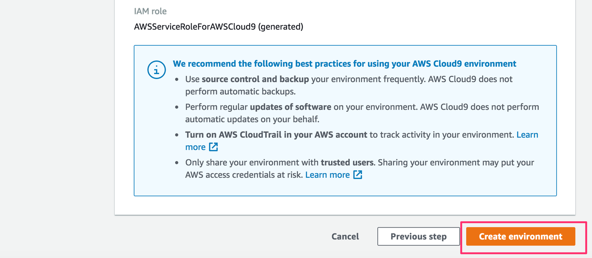Click the bullet point before 'Use source control'

(177, 79)
